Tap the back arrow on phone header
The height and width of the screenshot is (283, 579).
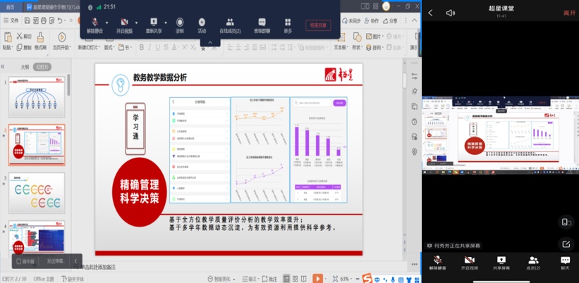431,13
